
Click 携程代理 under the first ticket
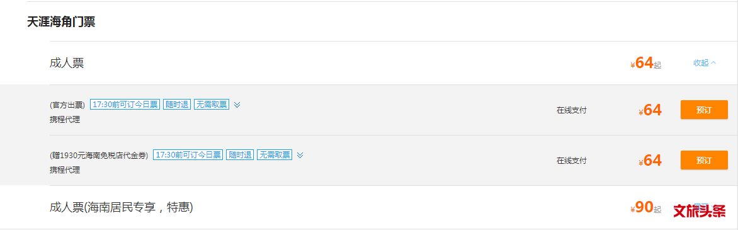(65, 120)
